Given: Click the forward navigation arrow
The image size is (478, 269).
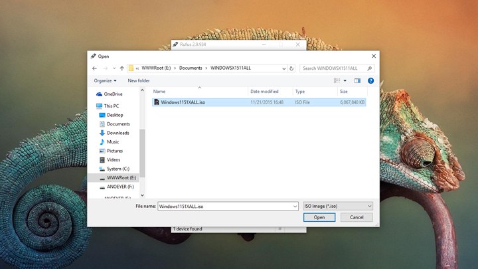Looking at the screenshot, I should [106, 68].
